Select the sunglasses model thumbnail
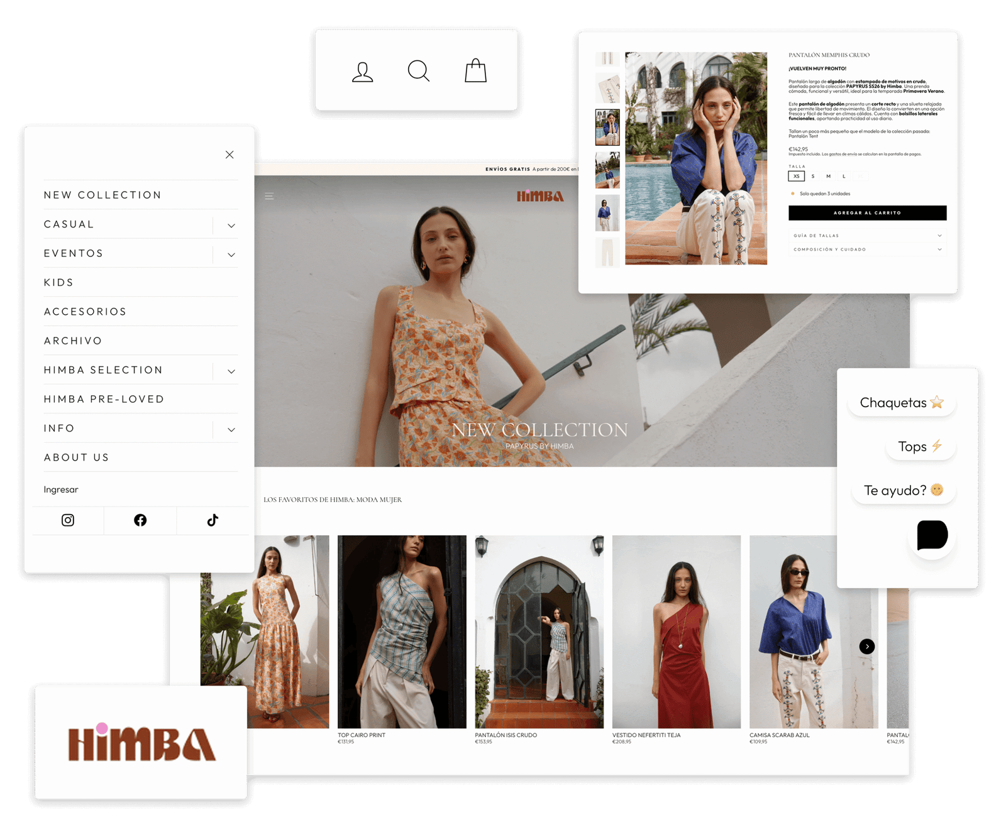Viewport: 1006px width, 832px height. click(x=607, y=213)
